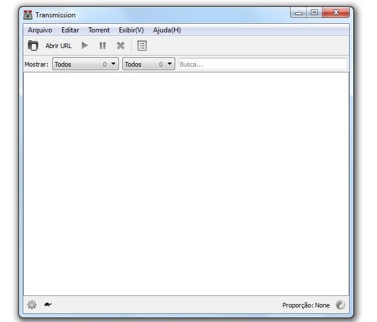Open torrent properties list icon
This screenshot has width=377, height=322.
(142, 46)
